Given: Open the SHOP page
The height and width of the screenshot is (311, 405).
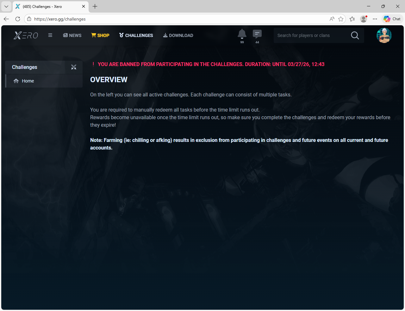Looking at the screenshot, I should click(x=100, y=35).
